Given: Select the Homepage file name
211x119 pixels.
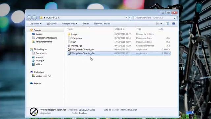Looking at the screenshot, I should (x=76, y=46).
